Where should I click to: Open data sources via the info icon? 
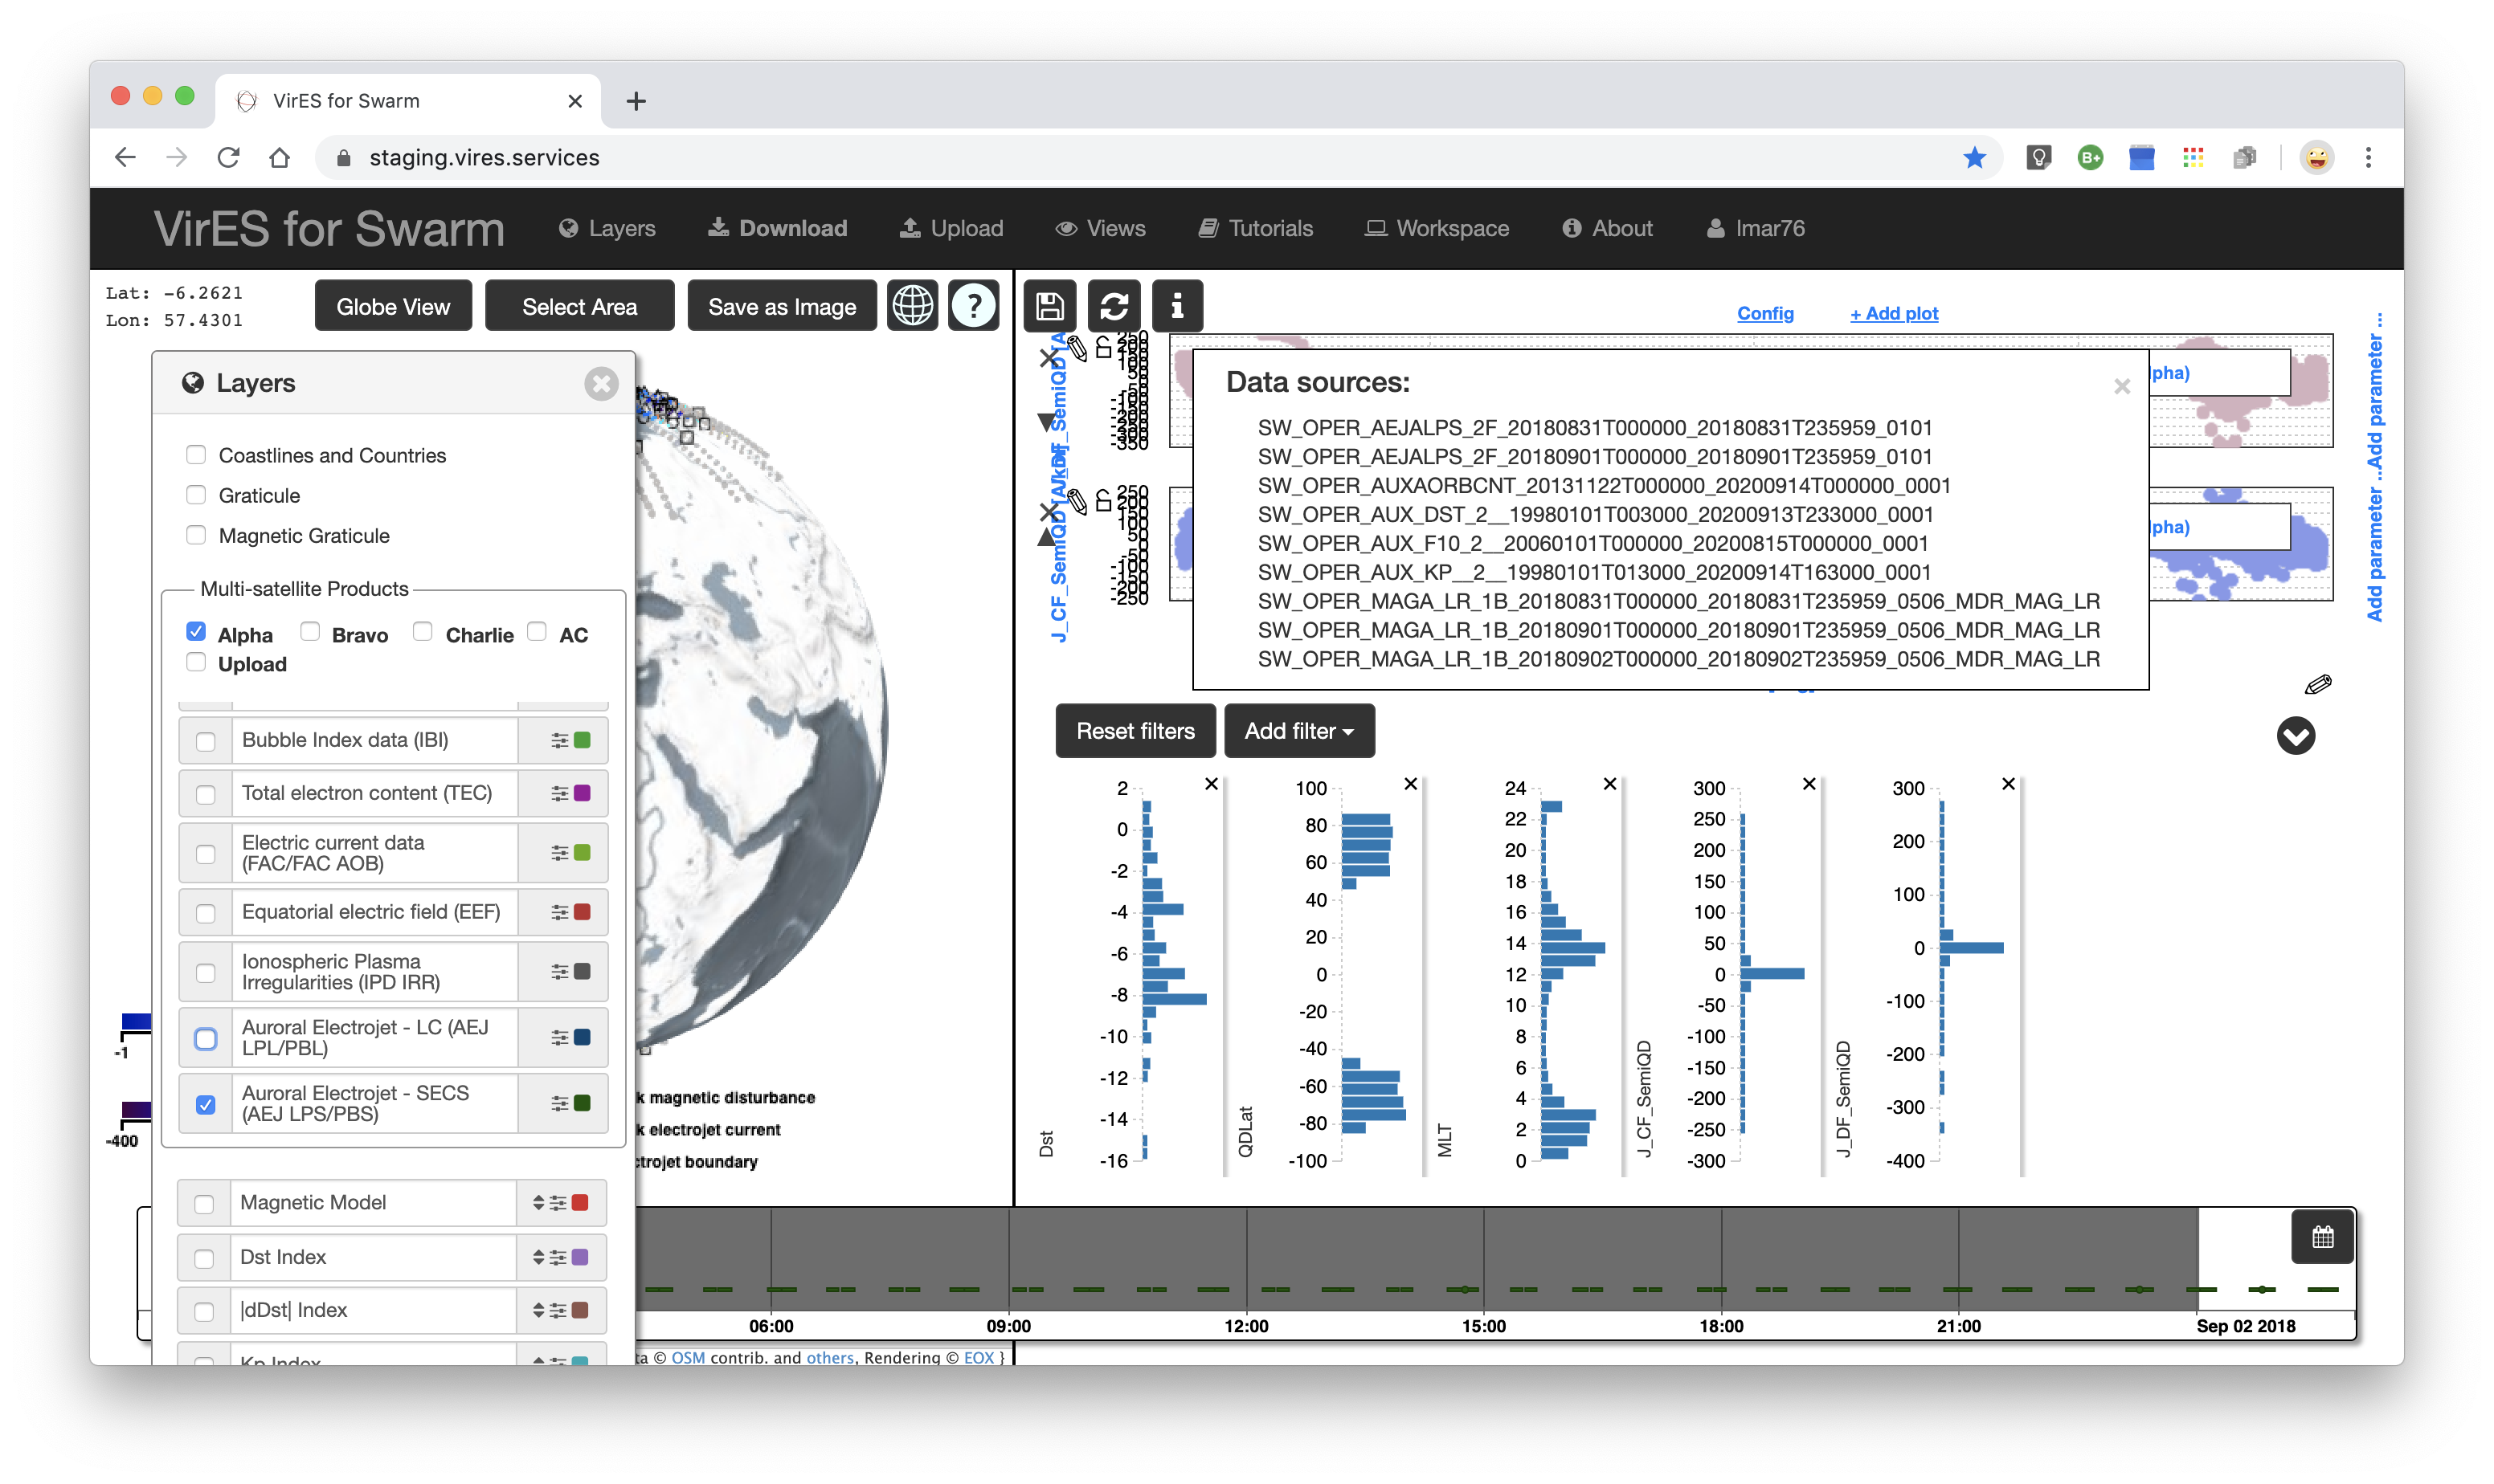[1177, 306]
